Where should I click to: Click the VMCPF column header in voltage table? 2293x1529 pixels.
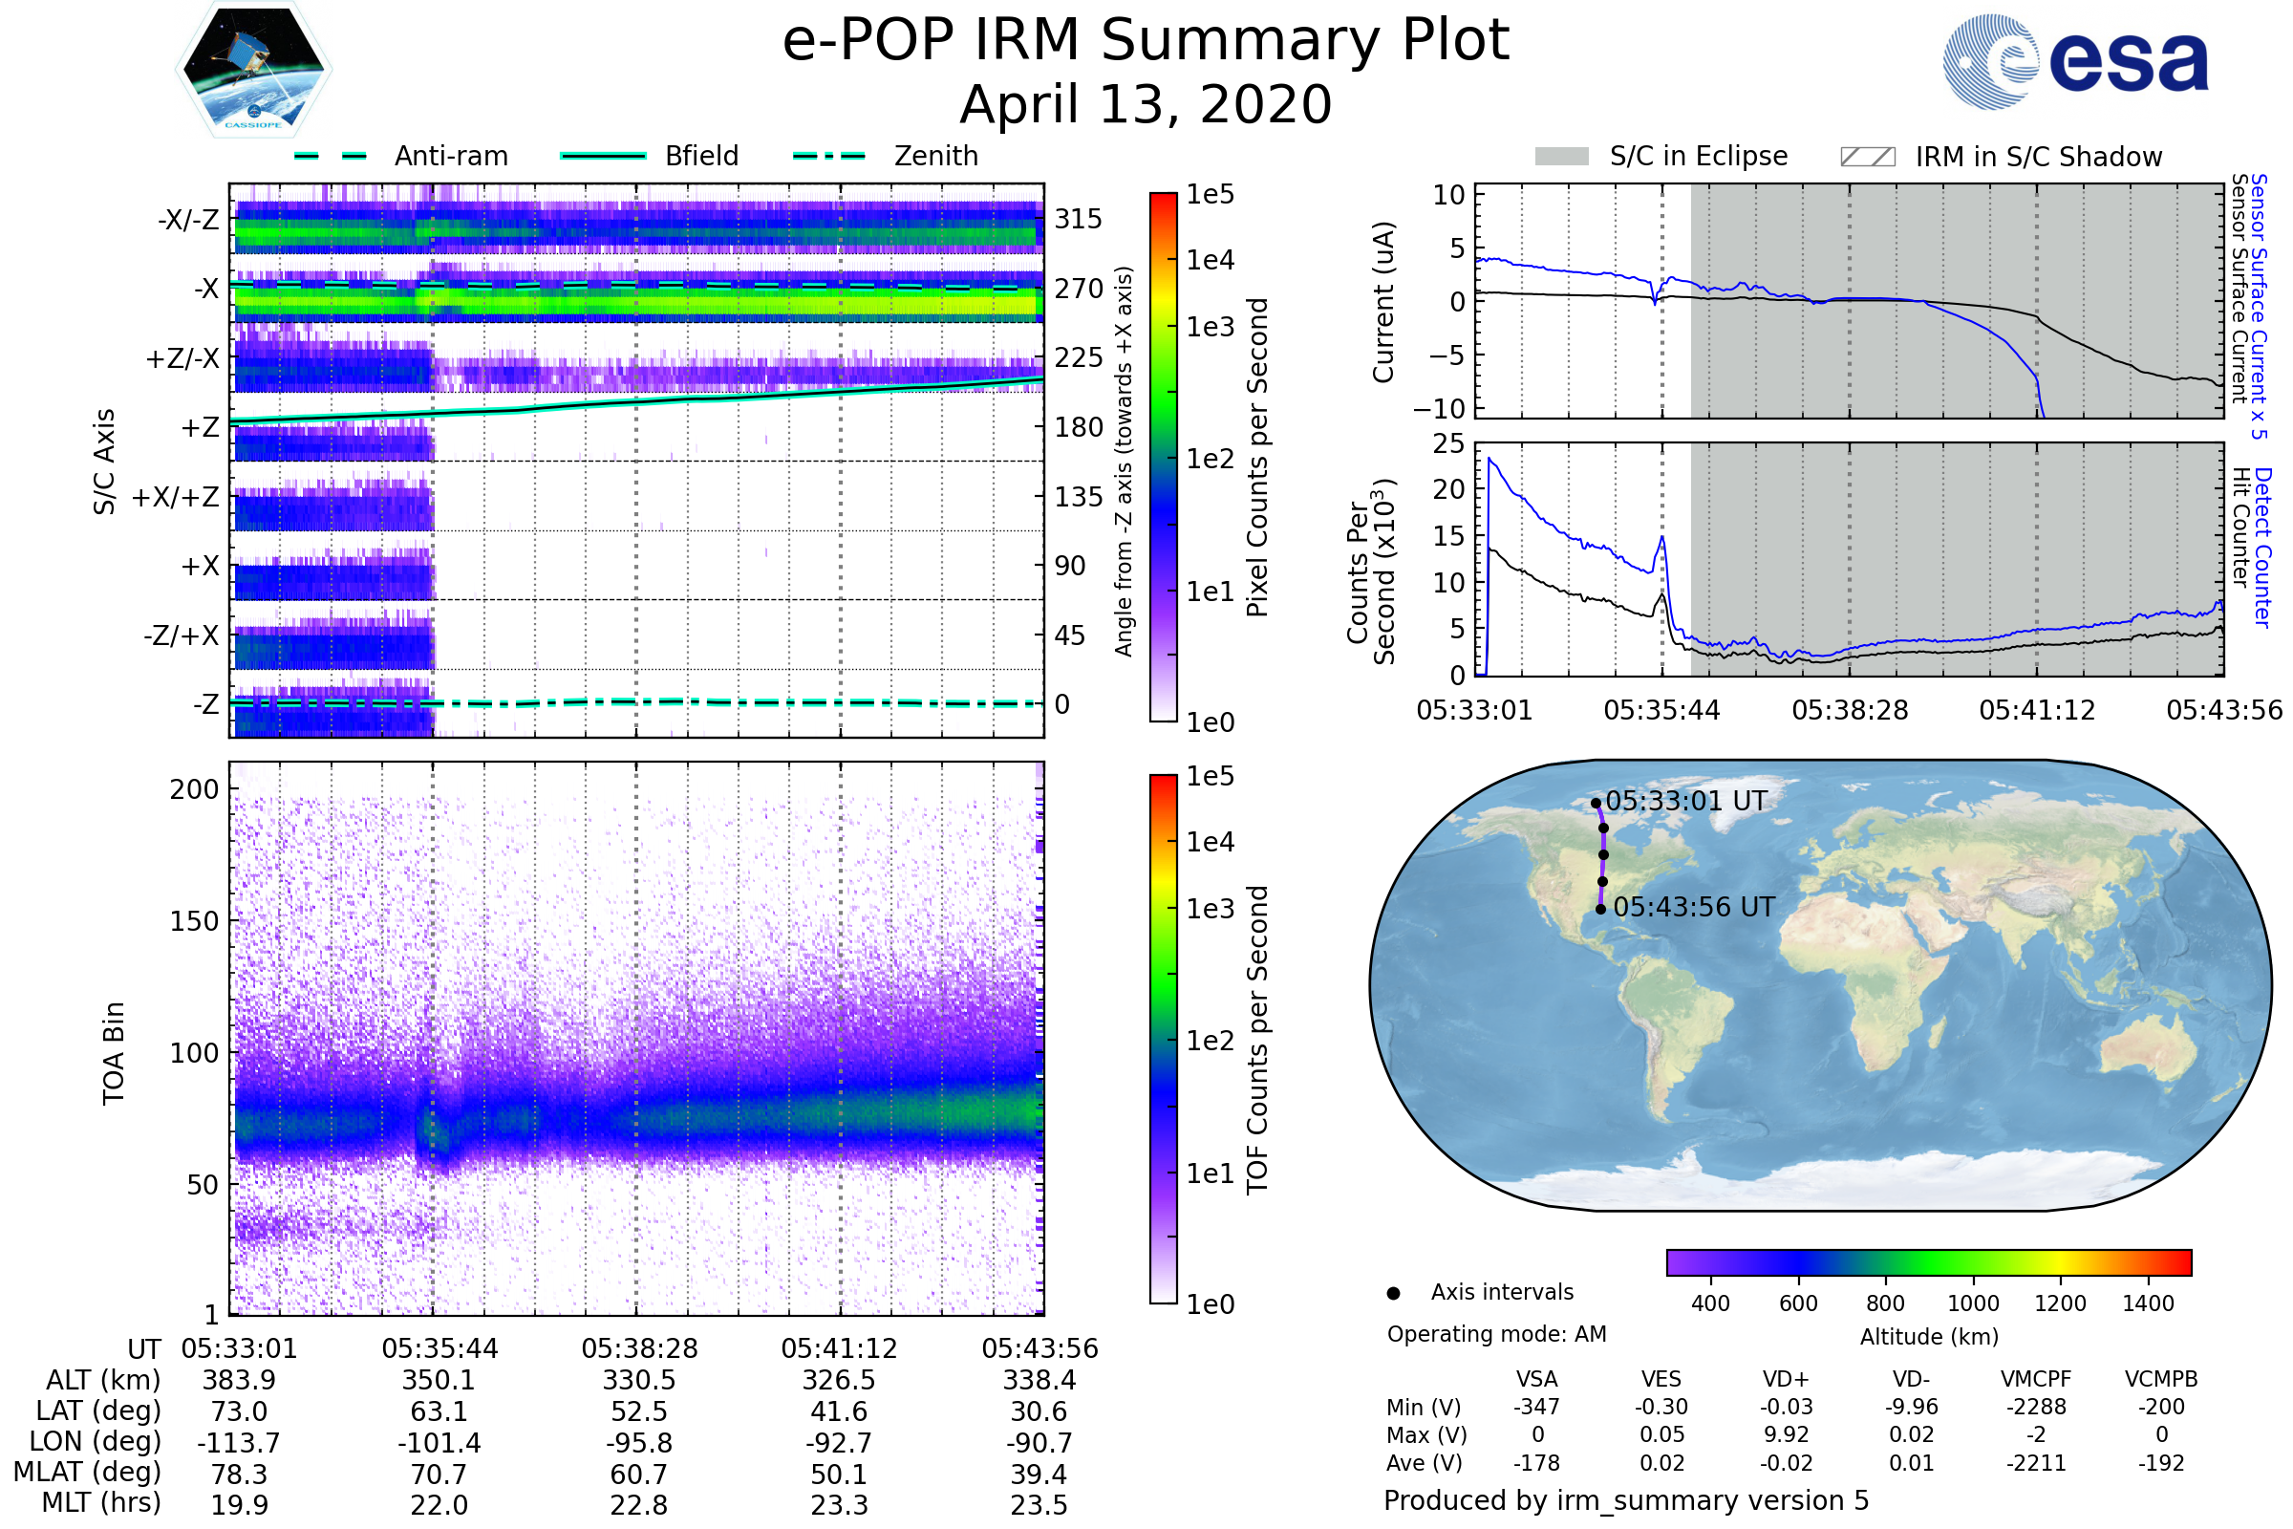pos(2036,1379)
